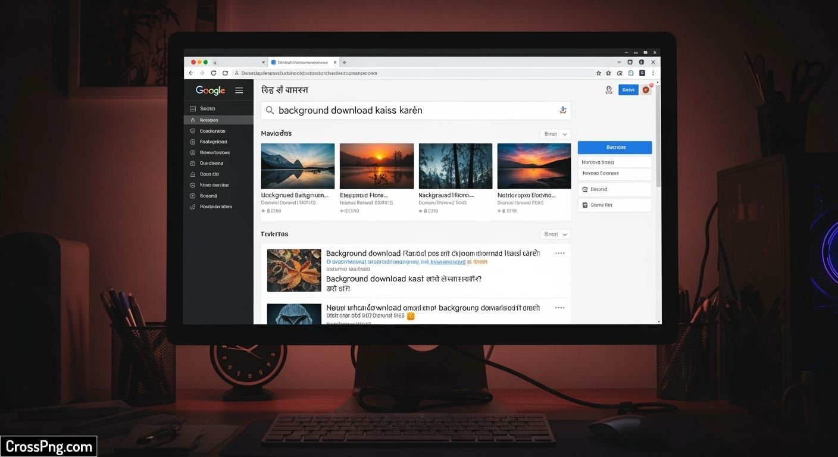Open more options for the second article result
Image resolution: width=838 pixels, height=457 pixels.
(559, 308)
